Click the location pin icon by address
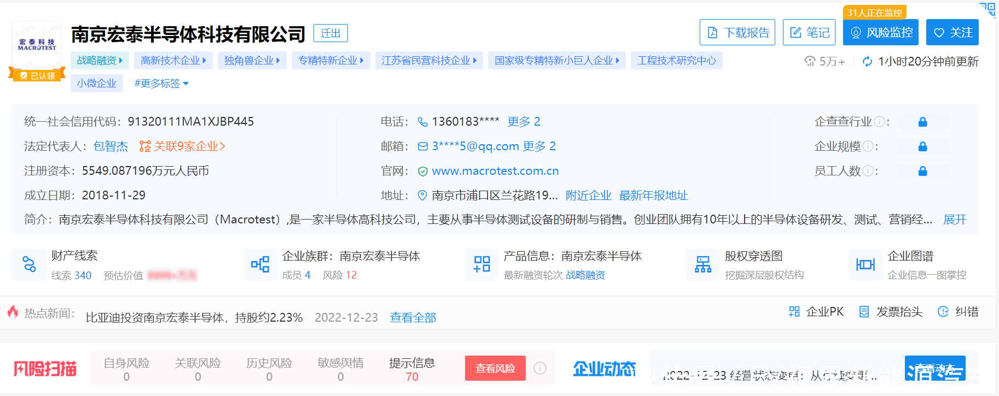Image resolution: width=999 pixels, height=396 pixels. [x=422, y=195]
